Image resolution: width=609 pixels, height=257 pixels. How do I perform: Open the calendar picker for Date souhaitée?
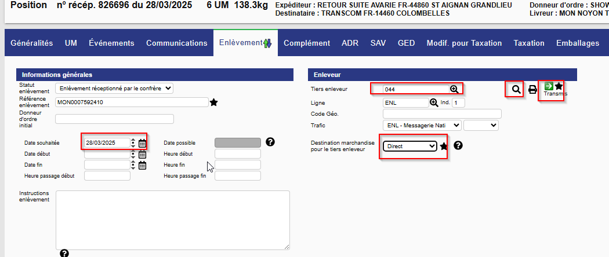coord(143,142)
